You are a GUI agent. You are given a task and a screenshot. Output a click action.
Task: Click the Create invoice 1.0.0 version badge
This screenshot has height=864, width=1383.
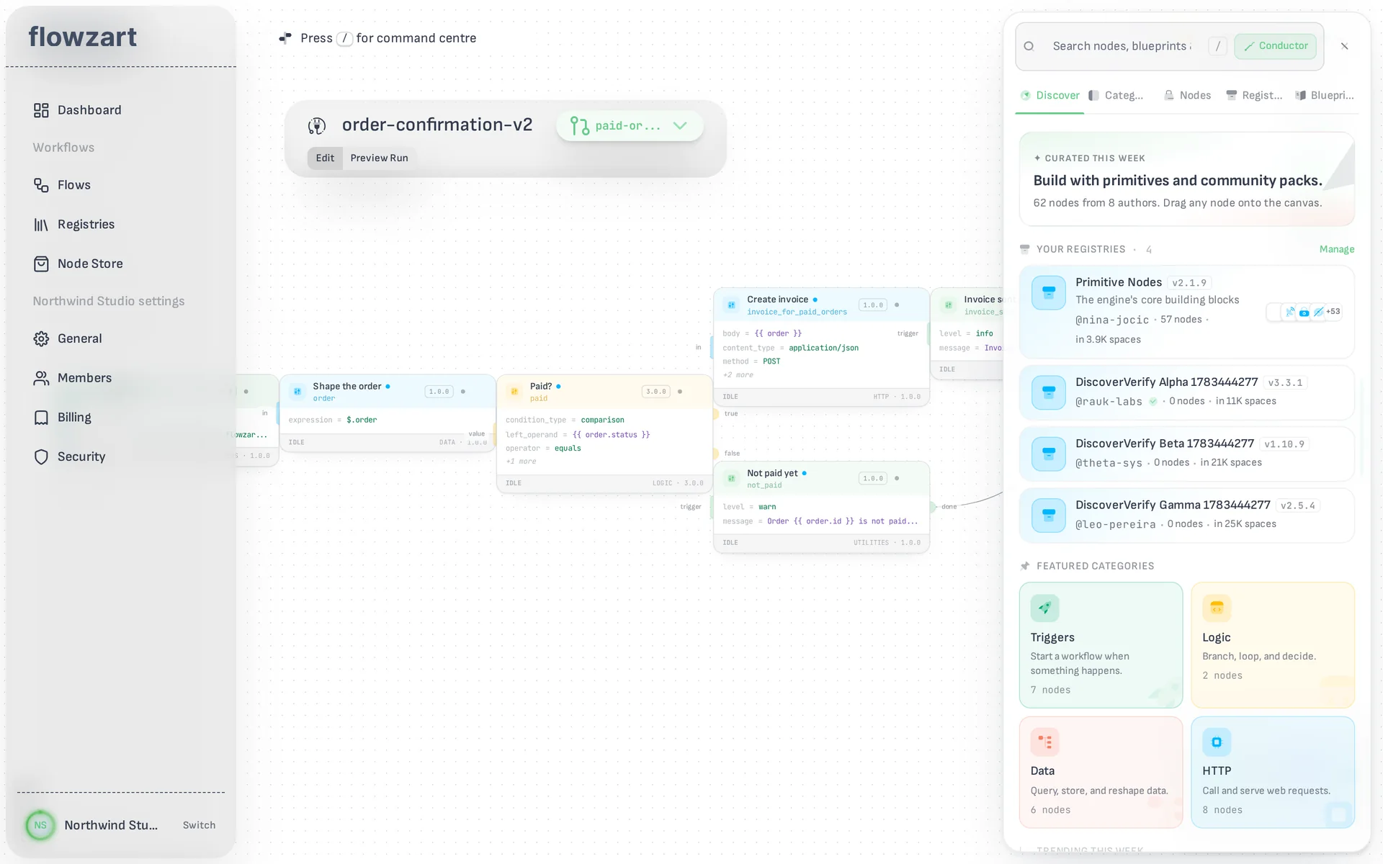873,305
